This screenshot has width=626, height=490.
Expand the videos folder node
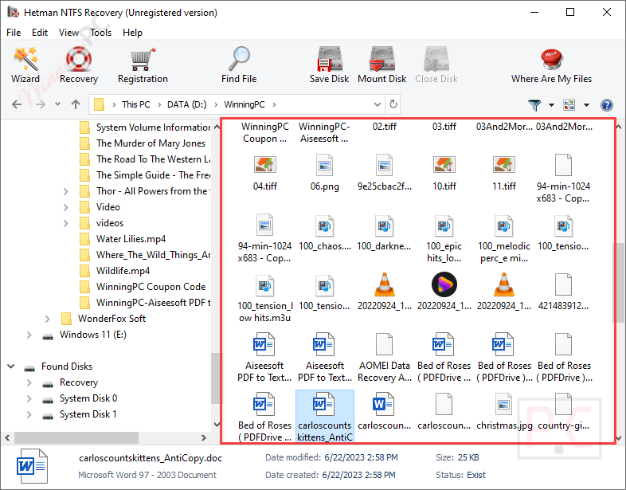[x=65, y=223]
